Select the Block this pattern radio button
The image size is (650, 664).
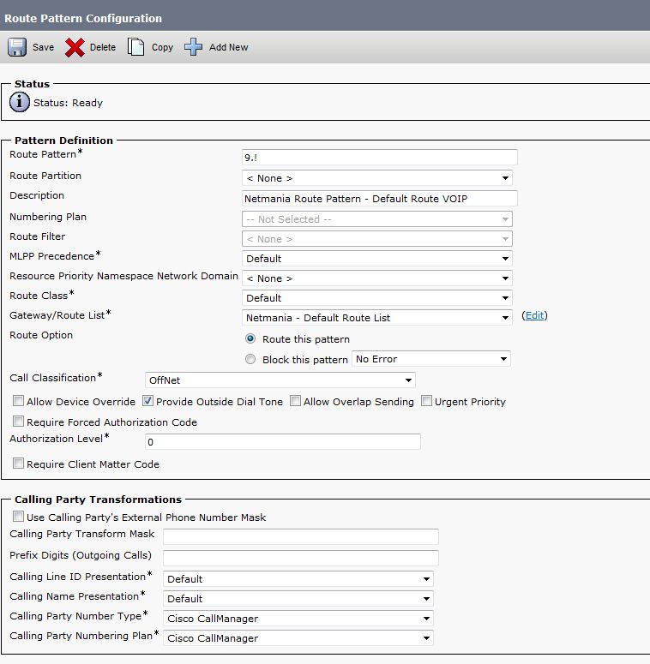point(250,359)
